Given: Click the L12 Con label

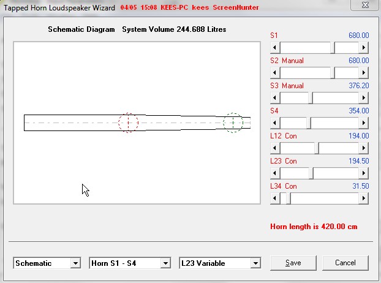Looking at the screenshot, I should [x=284, y=136].
